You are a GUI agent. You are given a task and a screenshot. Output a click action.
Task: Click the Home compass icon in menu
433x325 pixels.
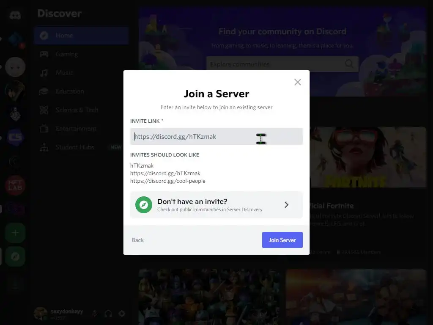[x=44, y=36]
